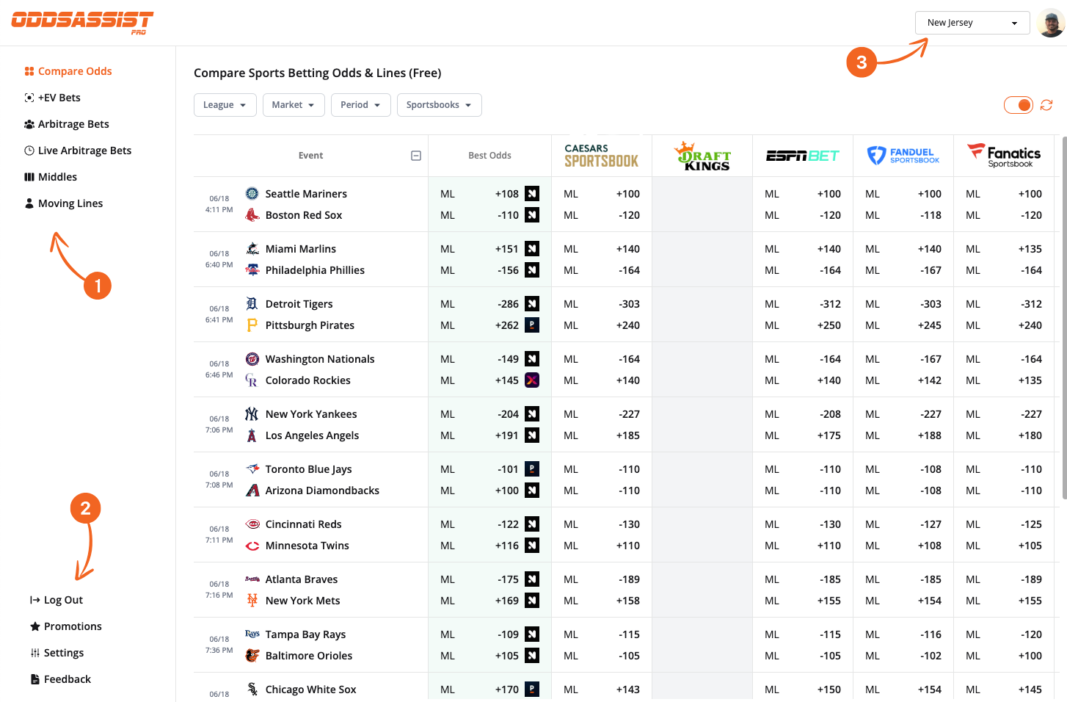The height and width of the screenshot is (702, 1067).
Task: Collapse the Event column with the minus icon
Action: click(415, 155)
